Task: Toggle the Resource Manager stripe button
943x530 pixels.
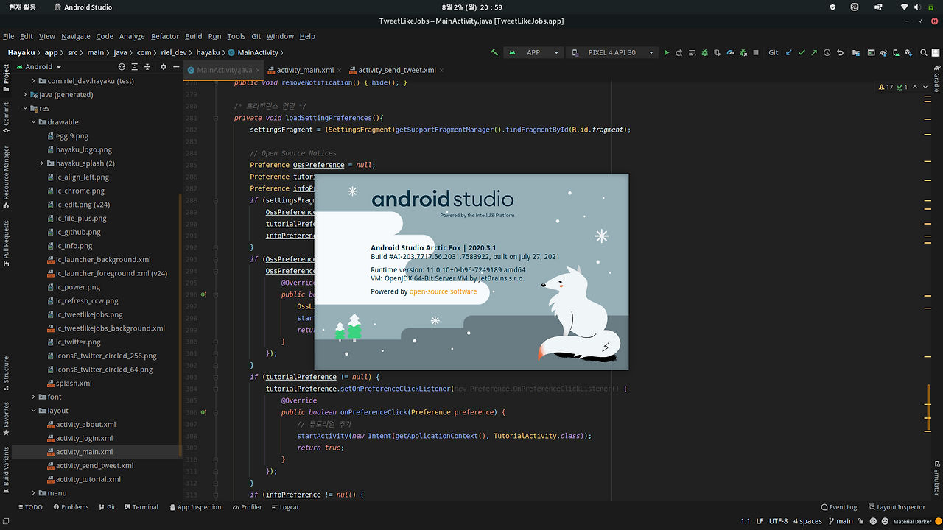Action: [x=6, y=177]
